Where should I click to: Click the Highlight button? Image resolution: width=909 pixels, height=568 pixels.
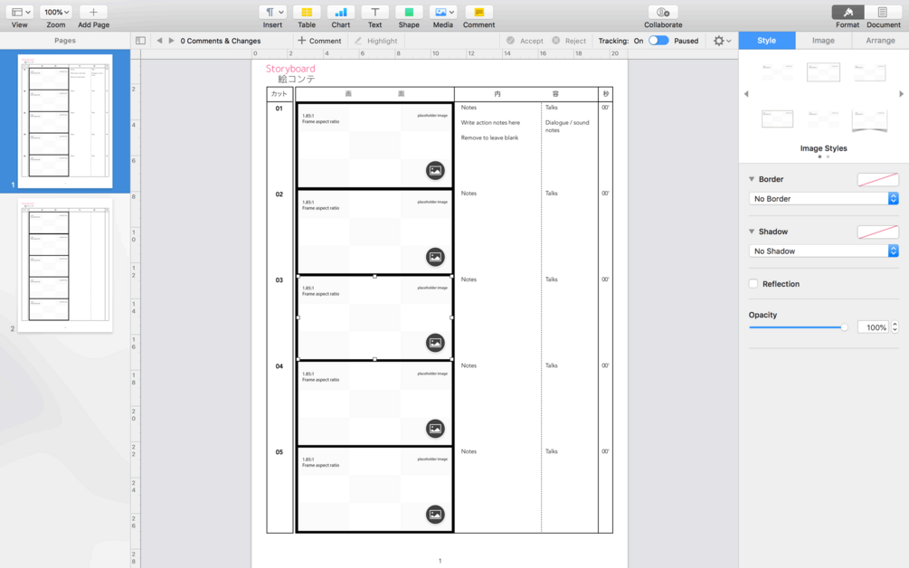375,41
